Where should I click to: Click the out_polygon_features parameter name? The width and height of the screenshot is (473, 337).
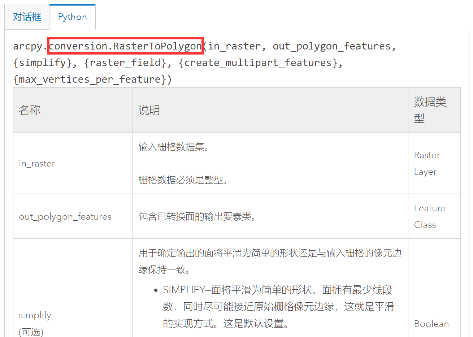[65, 217]
